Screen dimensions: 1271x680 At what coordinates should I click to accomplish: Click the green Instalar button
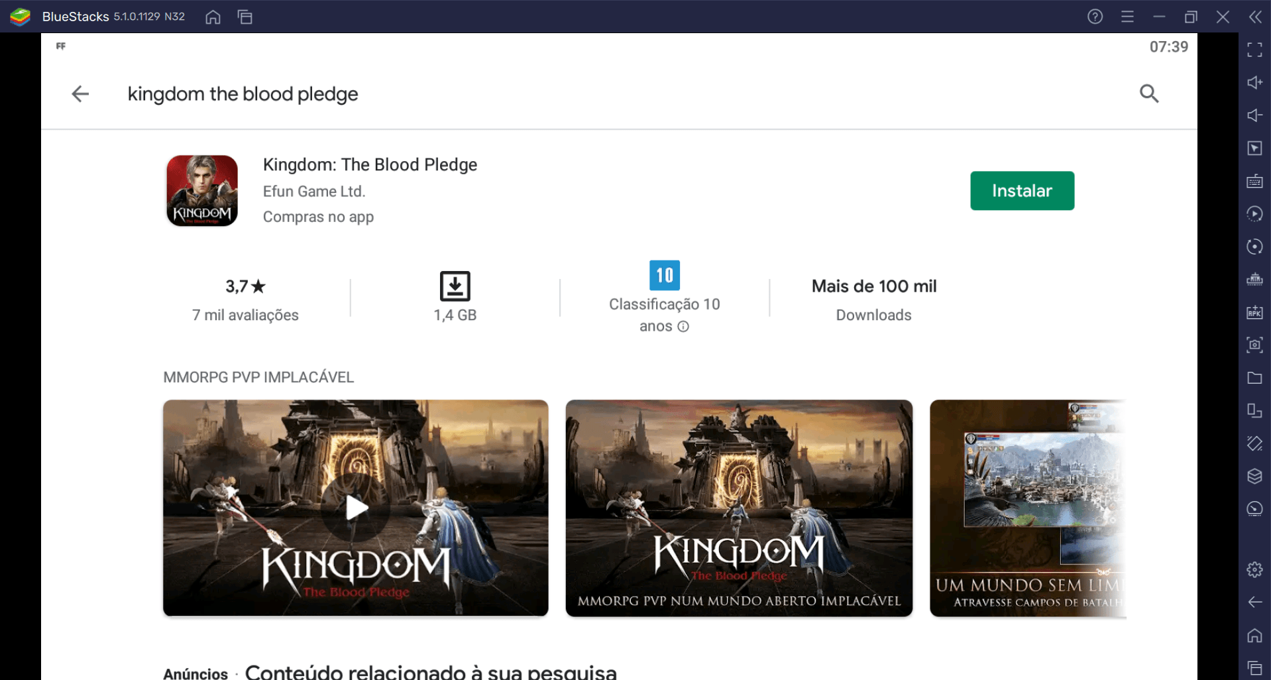pos(1022,191)
